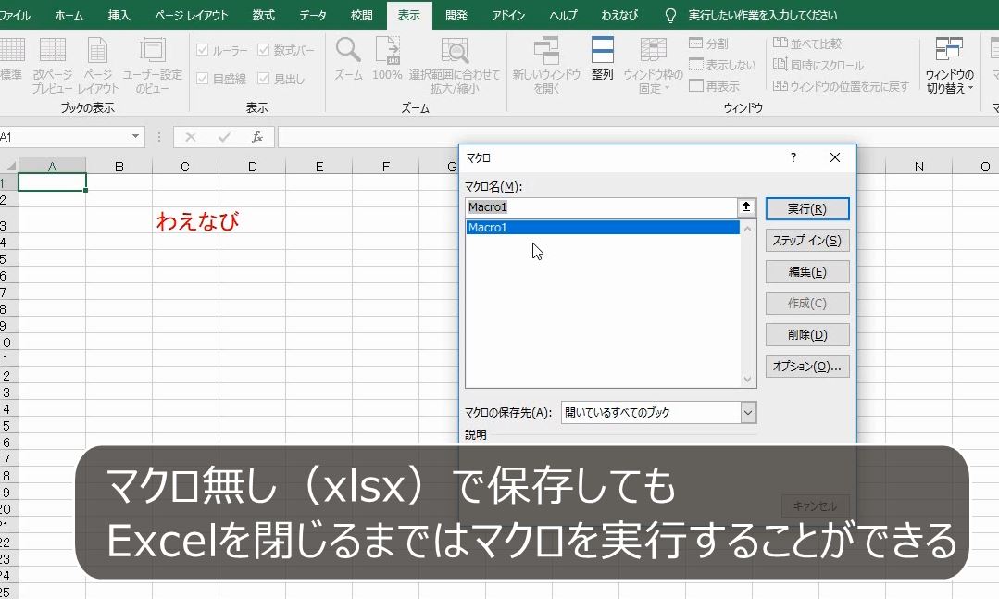999x599 pixels.
Task: Set zoom to 100%
Action: (387, 59)
